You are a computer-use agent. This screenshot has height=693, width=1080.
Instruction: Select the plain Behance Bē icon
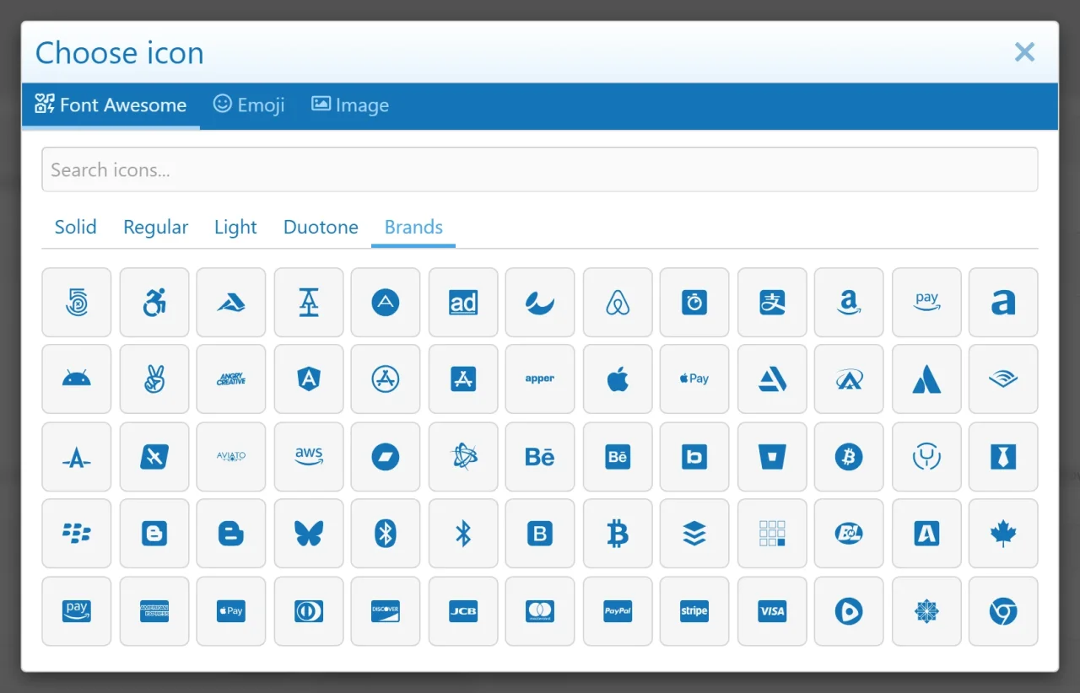point(539,456)
